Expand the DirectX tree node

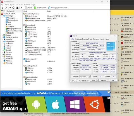(2, 50)
